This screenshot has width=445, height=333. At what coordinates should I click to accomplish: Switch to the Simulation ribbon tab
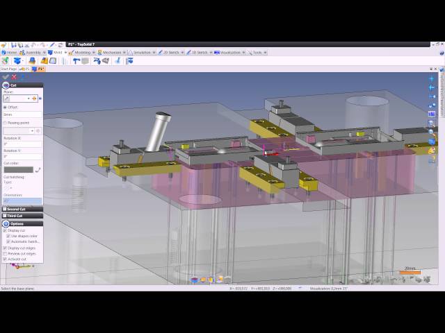tap(143, 52)
